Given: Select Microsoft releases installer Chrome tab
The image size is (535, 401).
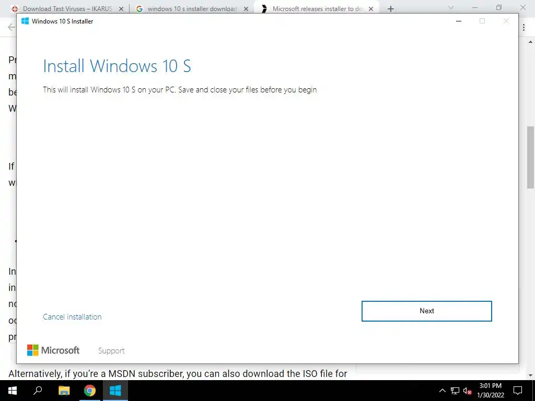Looking at the screenshot, I should [317, 9].
